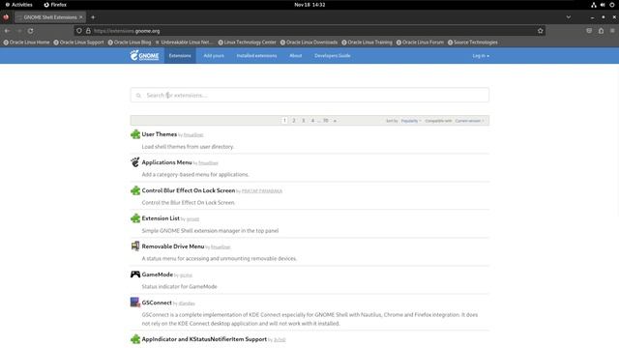This screenshot has width=619, height=348.
Task: Open the GameMode extension link
Action: click(x=157, y=275)
